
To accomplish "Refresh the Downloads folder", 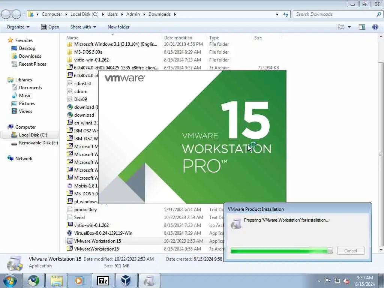I will tap(285, 15).
